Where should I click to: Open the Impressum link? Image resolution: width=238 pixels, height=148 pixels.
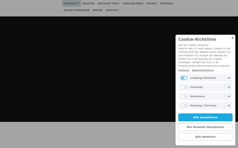coord(184,70)
